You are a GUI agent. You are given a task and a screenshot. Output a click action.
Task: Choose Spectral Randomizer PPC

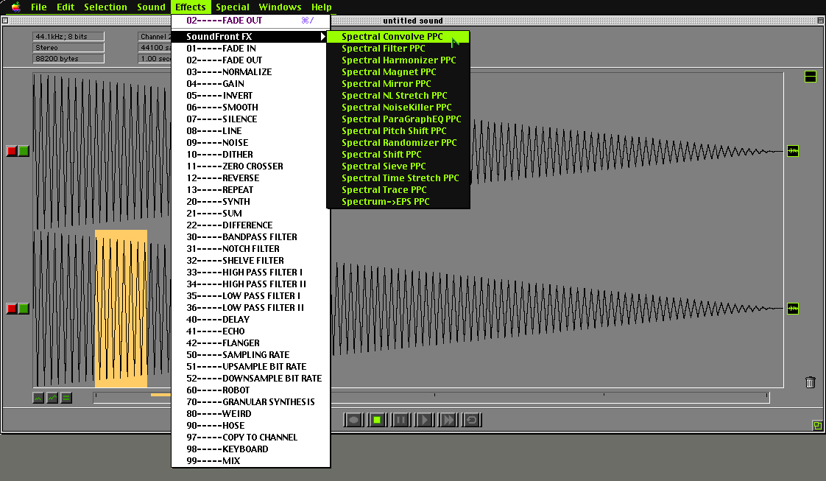(398, 142)
